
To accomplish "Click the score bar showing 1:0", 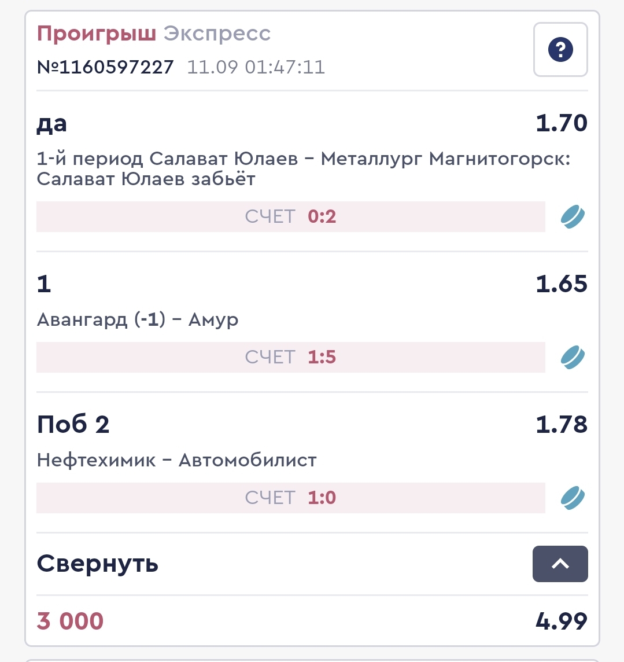I will coord(290,498).
